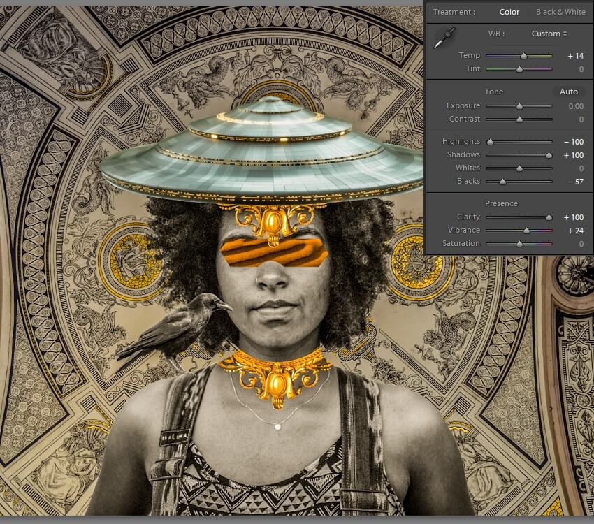Switch Treatment to Black & White
594x524 pixels.
pos(560,12)
